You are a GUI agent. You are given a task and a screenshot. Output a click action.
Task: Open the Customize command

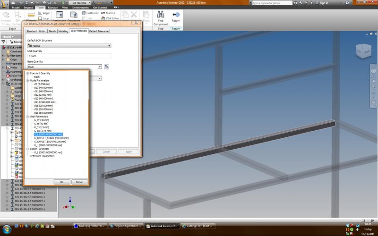(x=90, y=13)
